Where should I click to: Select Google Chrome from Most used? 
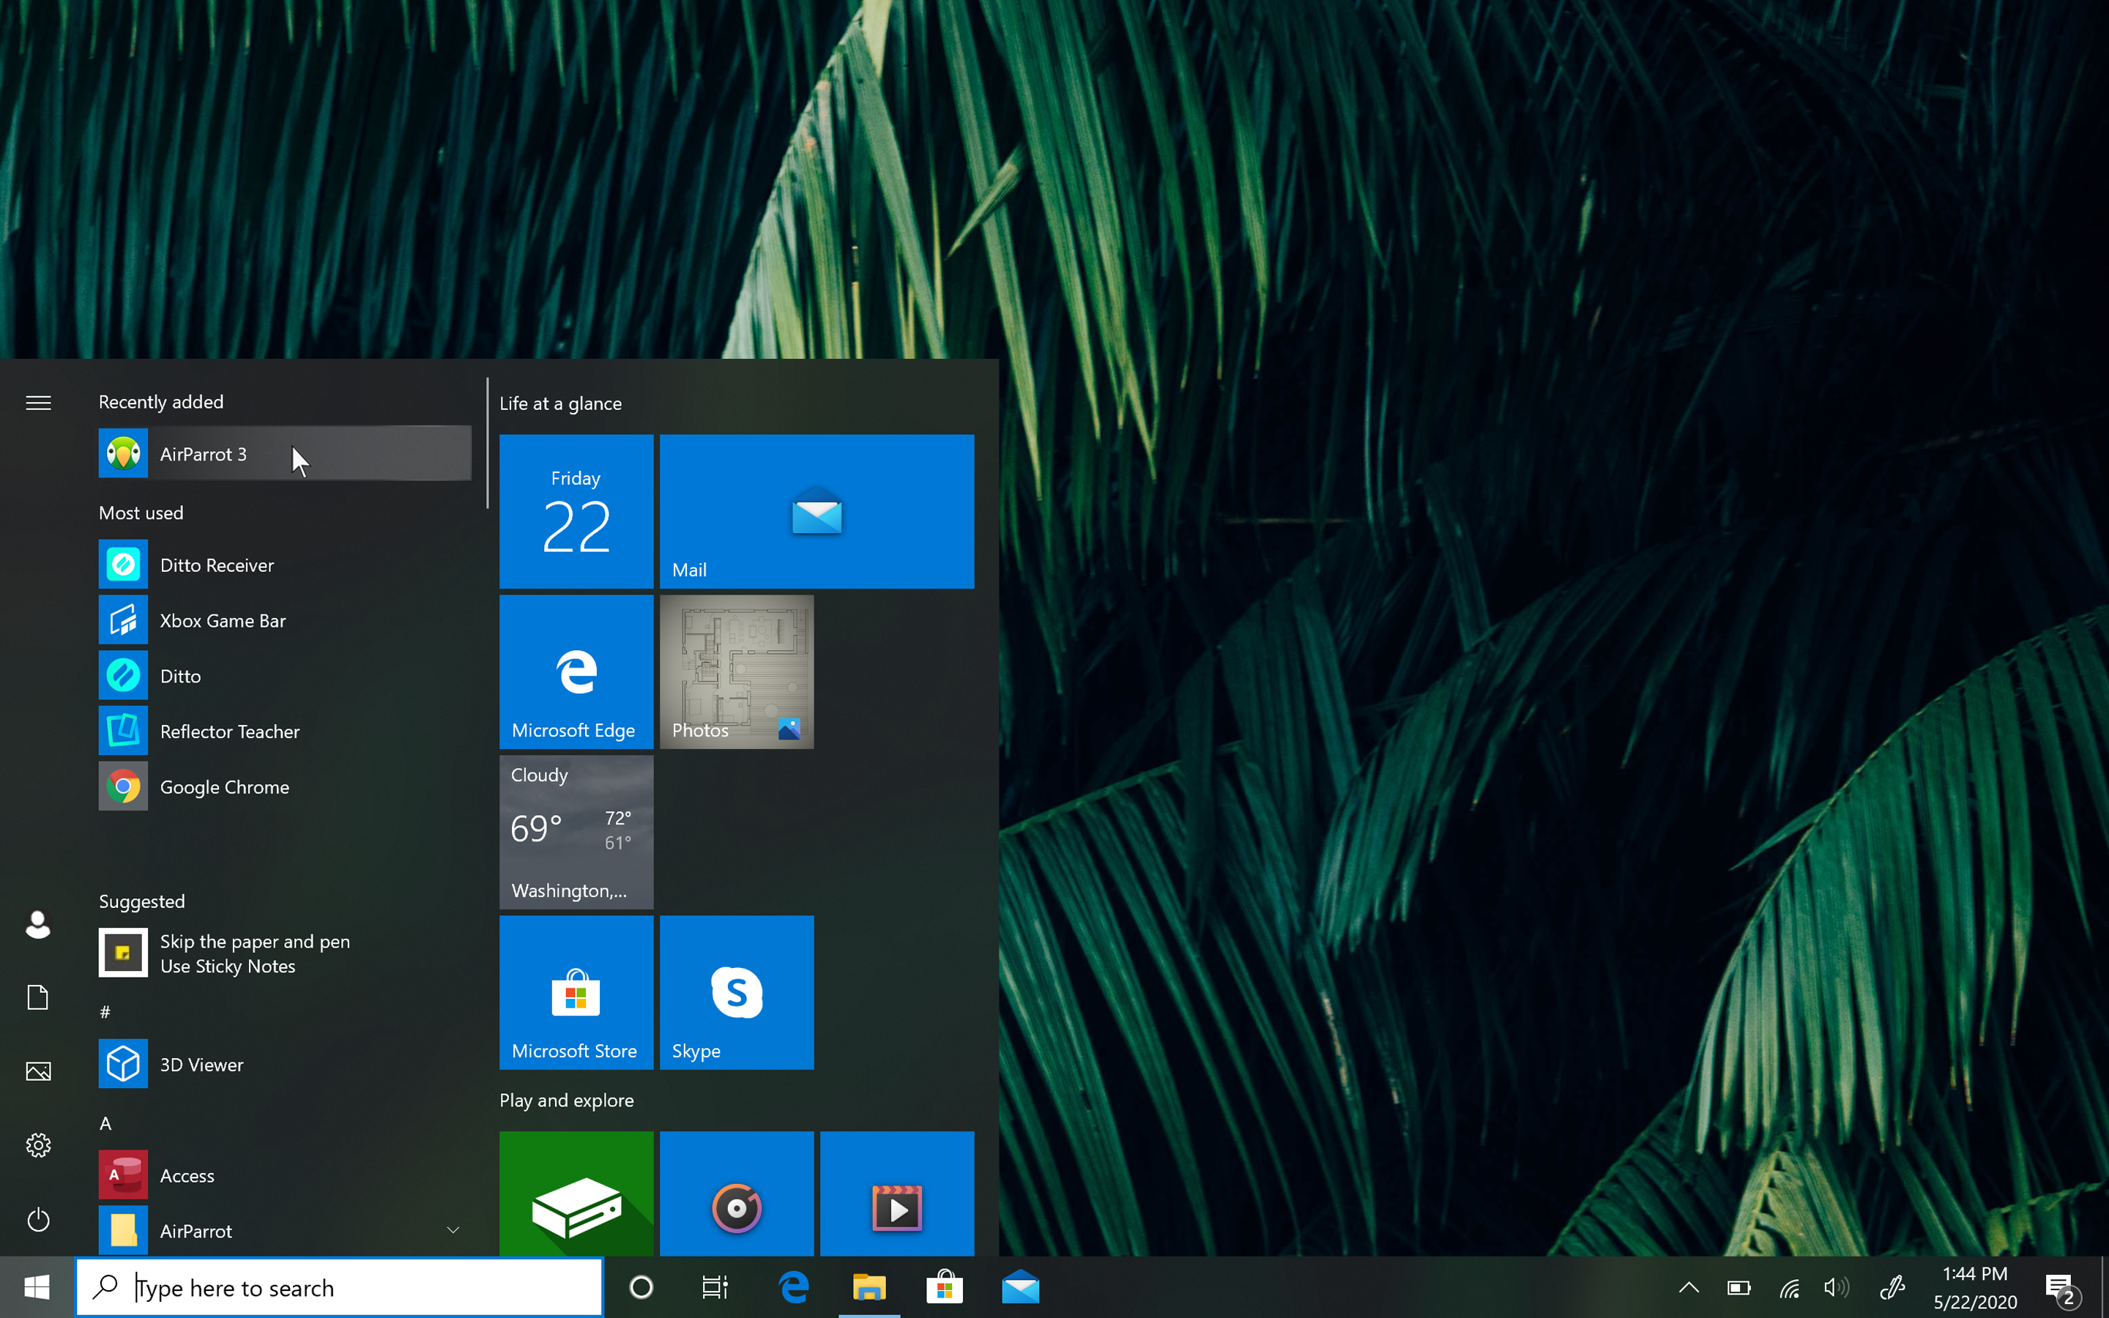point(225,786)
